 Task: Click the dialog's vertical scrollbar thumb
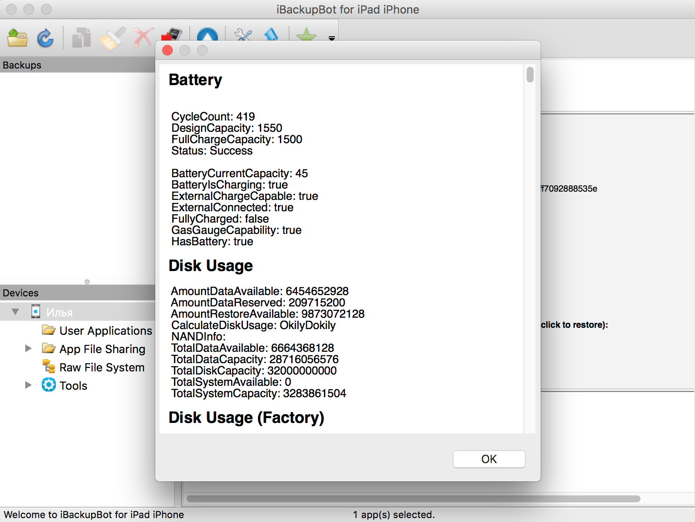point(530,75)
